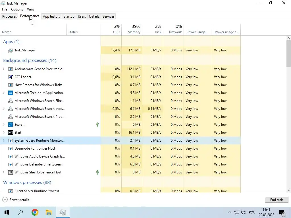Launch Google Chrome from the taskbar
This screenshot has width=291, height=218.
click(x=35, y=212)
